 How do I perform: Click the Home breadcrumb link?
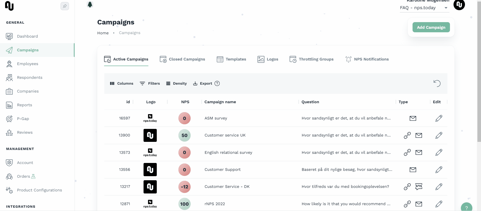point(103,33)
